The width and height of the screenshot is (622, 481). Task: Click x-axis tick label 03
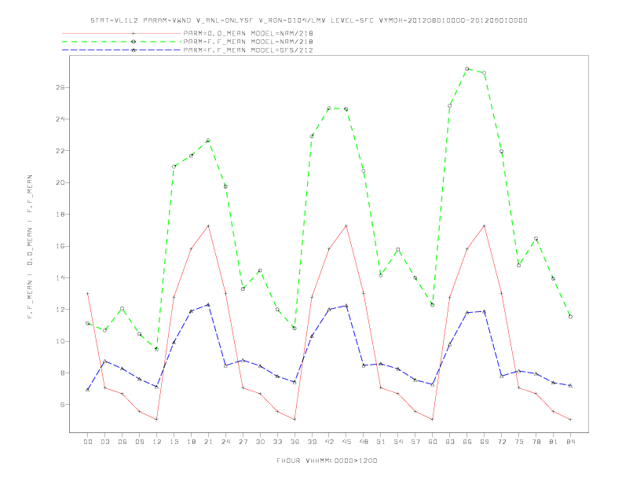pos(104,442)
